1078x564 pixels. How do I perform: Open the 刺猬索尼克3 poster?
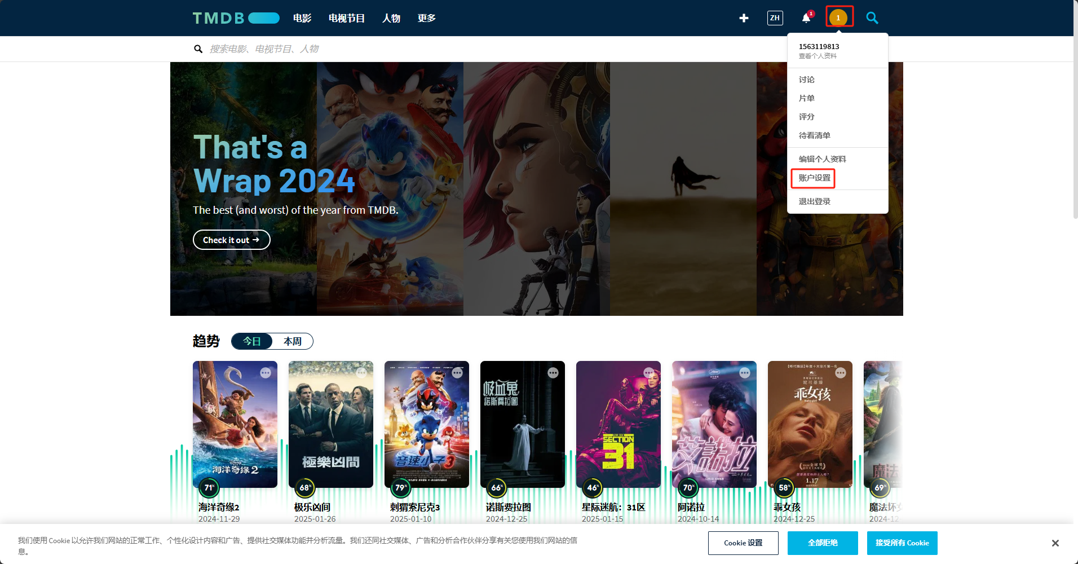[427, 424]
